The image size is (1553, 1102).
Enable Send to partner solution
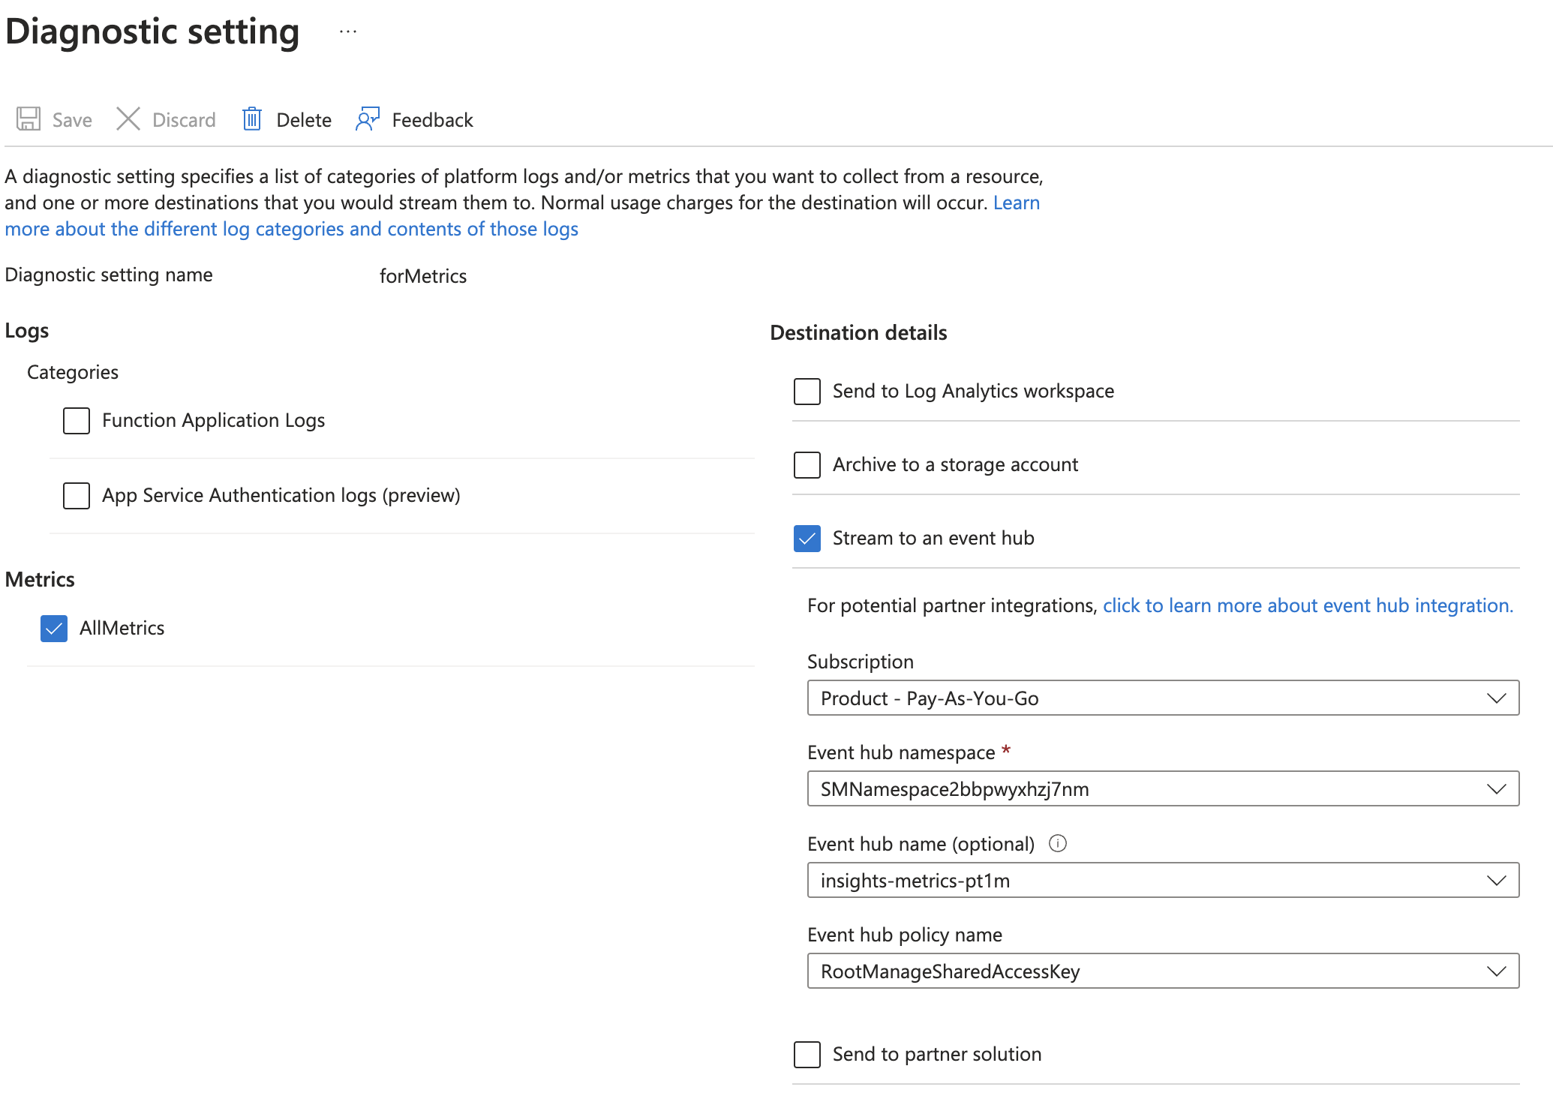click(x=807, y=1055)
